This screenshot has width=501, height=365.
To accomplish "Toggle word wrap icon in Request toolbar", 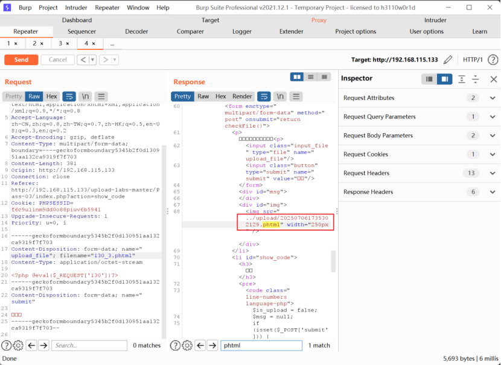I will (x=69, y=96).
